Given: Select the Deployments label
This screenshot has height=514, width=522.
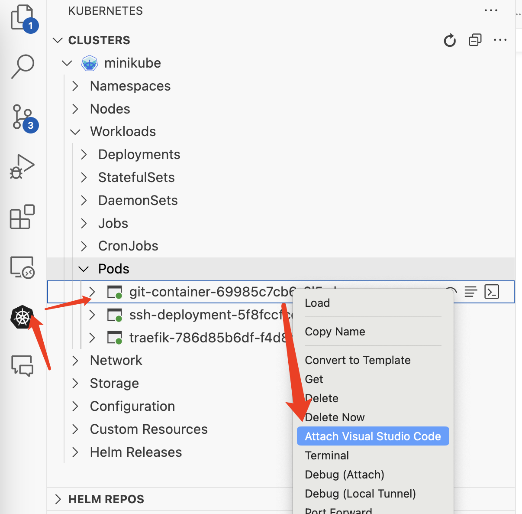Looking at the screenshot, I should pyautogui.click(x=139, y=155).
